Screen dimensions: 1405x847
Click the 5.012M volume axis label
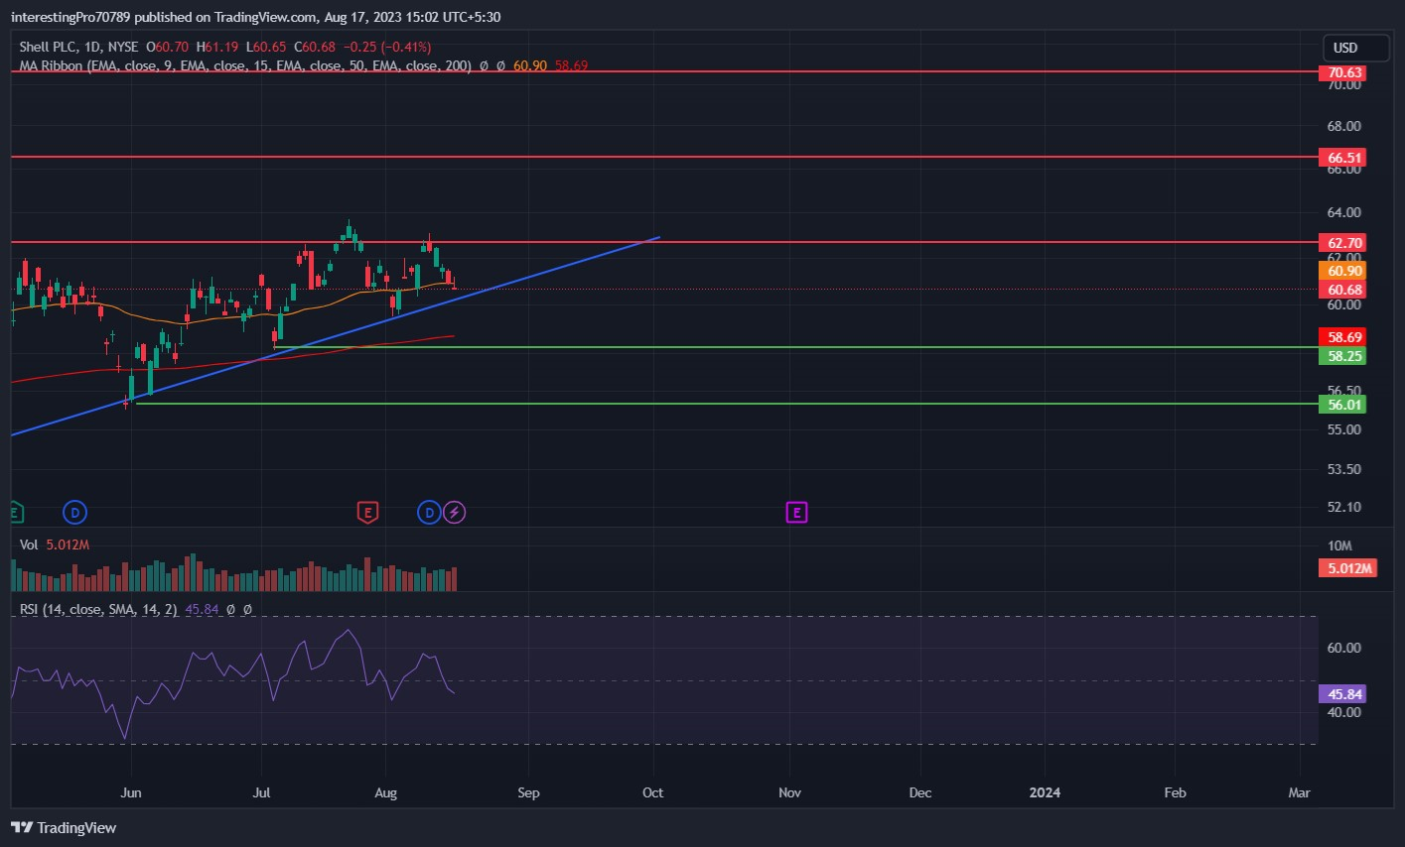(1347, 568)
